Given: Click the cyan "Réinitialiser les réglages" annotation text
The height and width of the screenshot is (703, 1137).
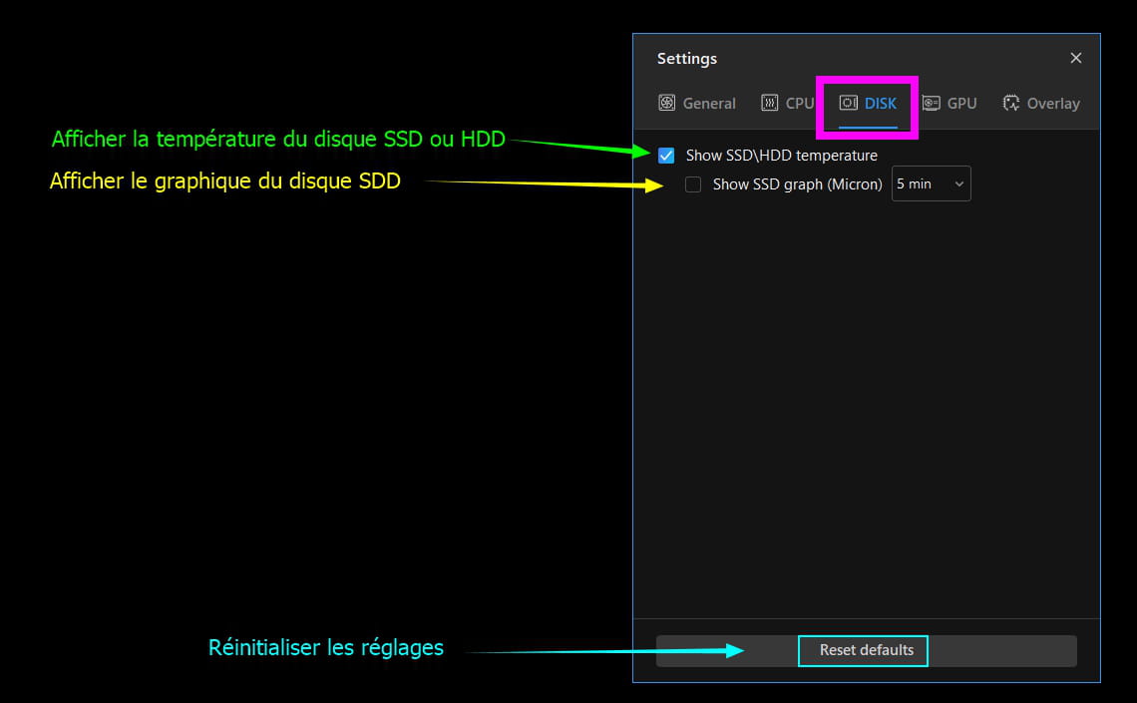Looking at the screenshot, I should pos(325,647).
